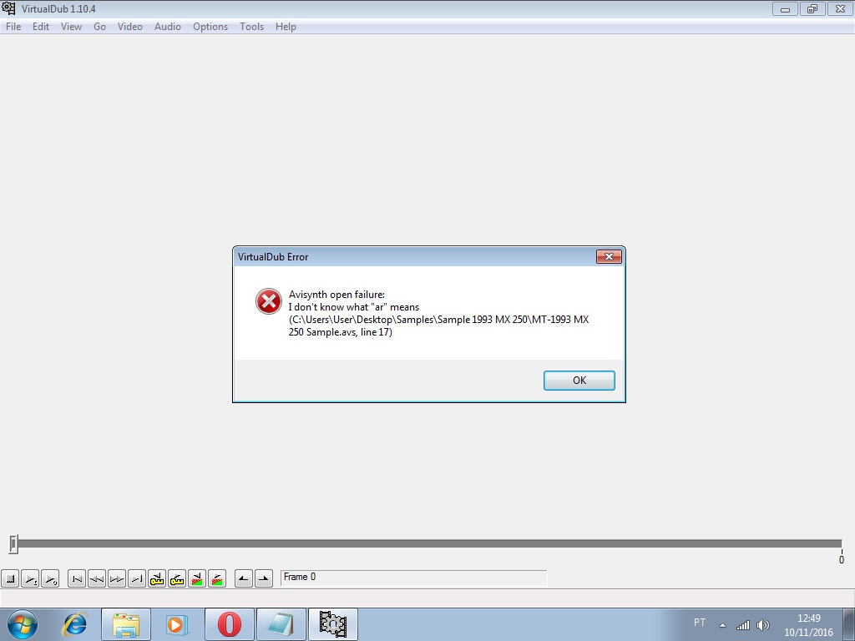Jump to the start of the video
Viewport: 855px width, 641px height.
coord(77,578)
